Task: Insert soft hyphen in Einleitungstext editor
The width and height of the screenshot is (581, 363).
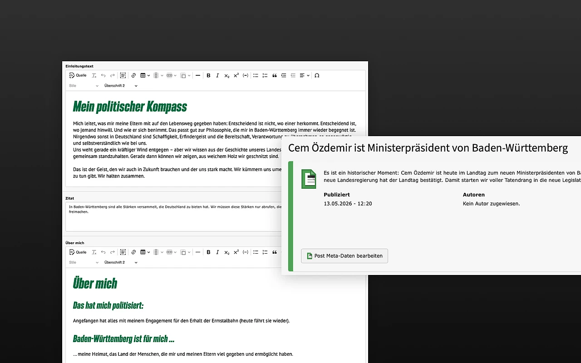Action: (x=246, y=75)
